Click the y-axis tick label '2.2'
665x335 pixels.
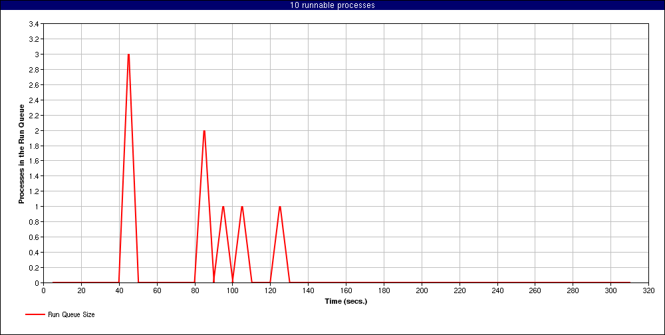pyautogui.click(x=34, y=116)
